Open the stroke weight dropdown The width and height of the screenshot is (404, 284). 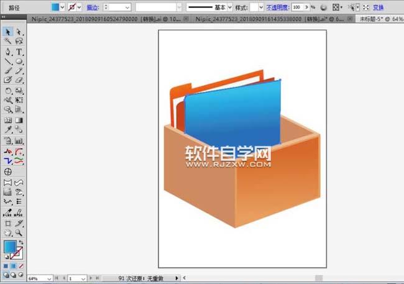point(127,7)
